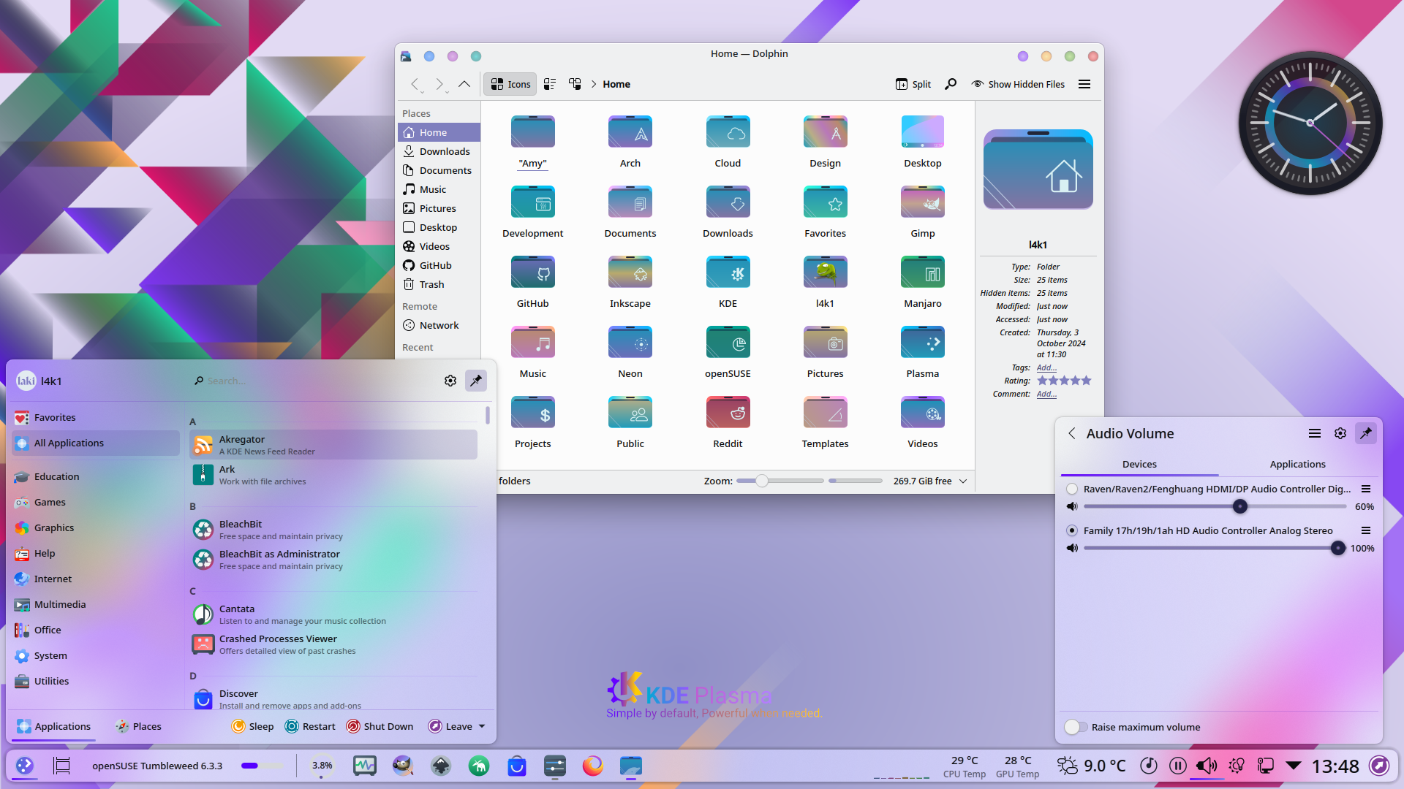This screenshot has width=1404, height=789.
Task: Launch Akregator from application list
Action: tap(333, 445)
